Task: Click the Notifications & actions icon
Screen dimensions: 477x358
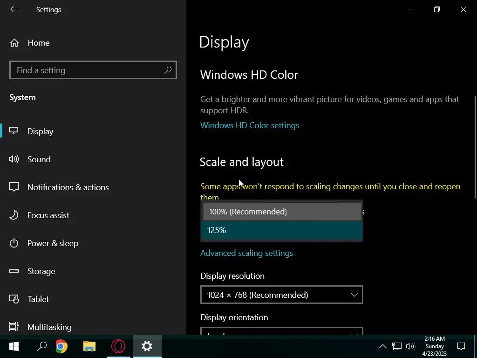Action: (x=14, y=187)
